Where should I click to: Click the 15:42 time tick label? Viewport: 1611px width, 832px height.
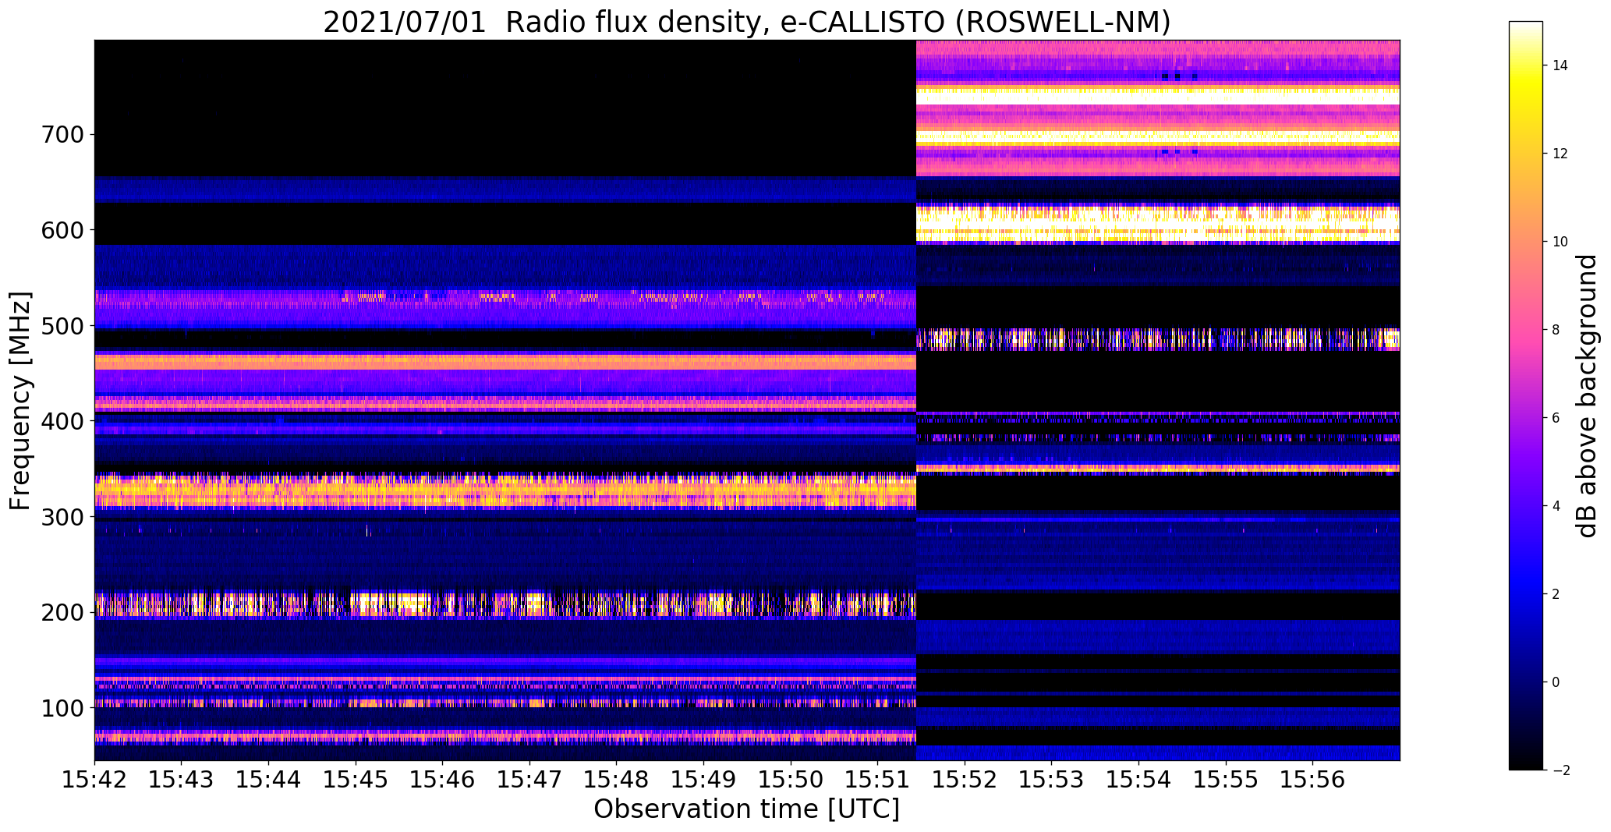[94, 778]
